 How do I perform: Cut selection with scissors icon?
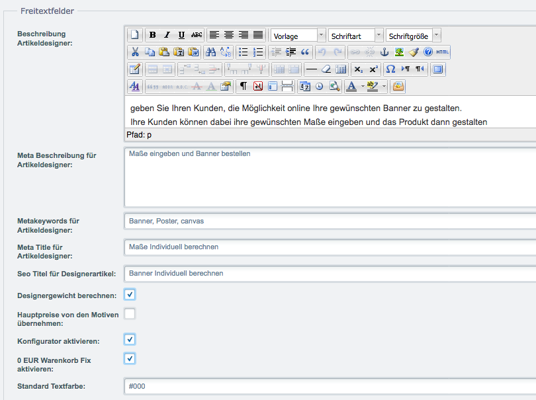135,52
